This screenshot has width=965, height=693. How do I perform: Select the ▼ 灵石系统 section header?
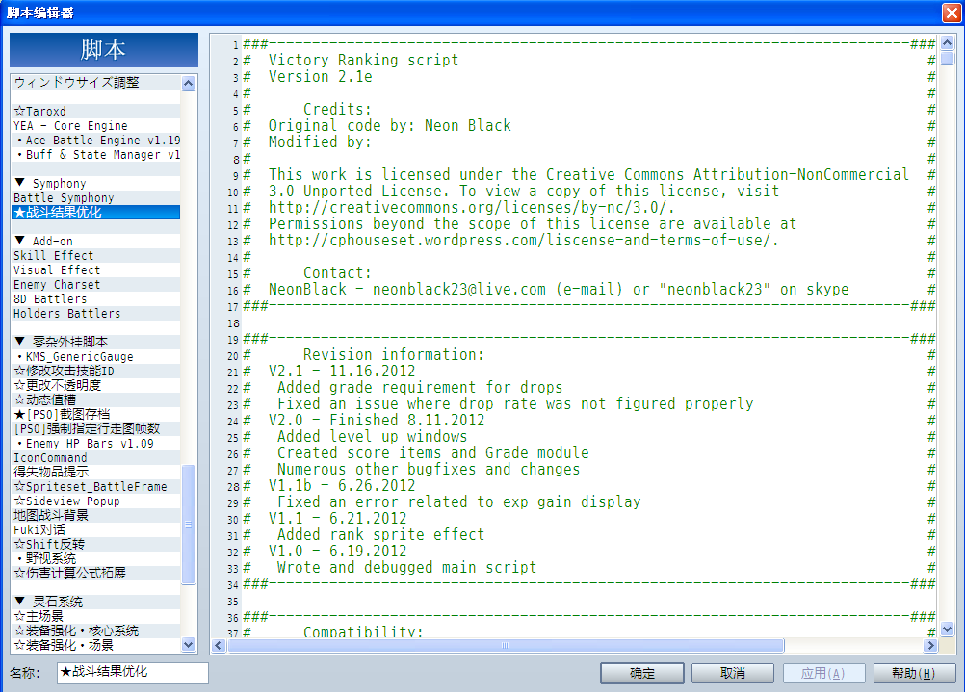pos(96,602)
